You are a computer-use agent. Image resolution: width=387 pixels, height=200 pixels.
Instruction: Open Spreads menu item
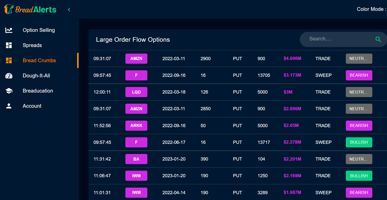click(32, 45)
